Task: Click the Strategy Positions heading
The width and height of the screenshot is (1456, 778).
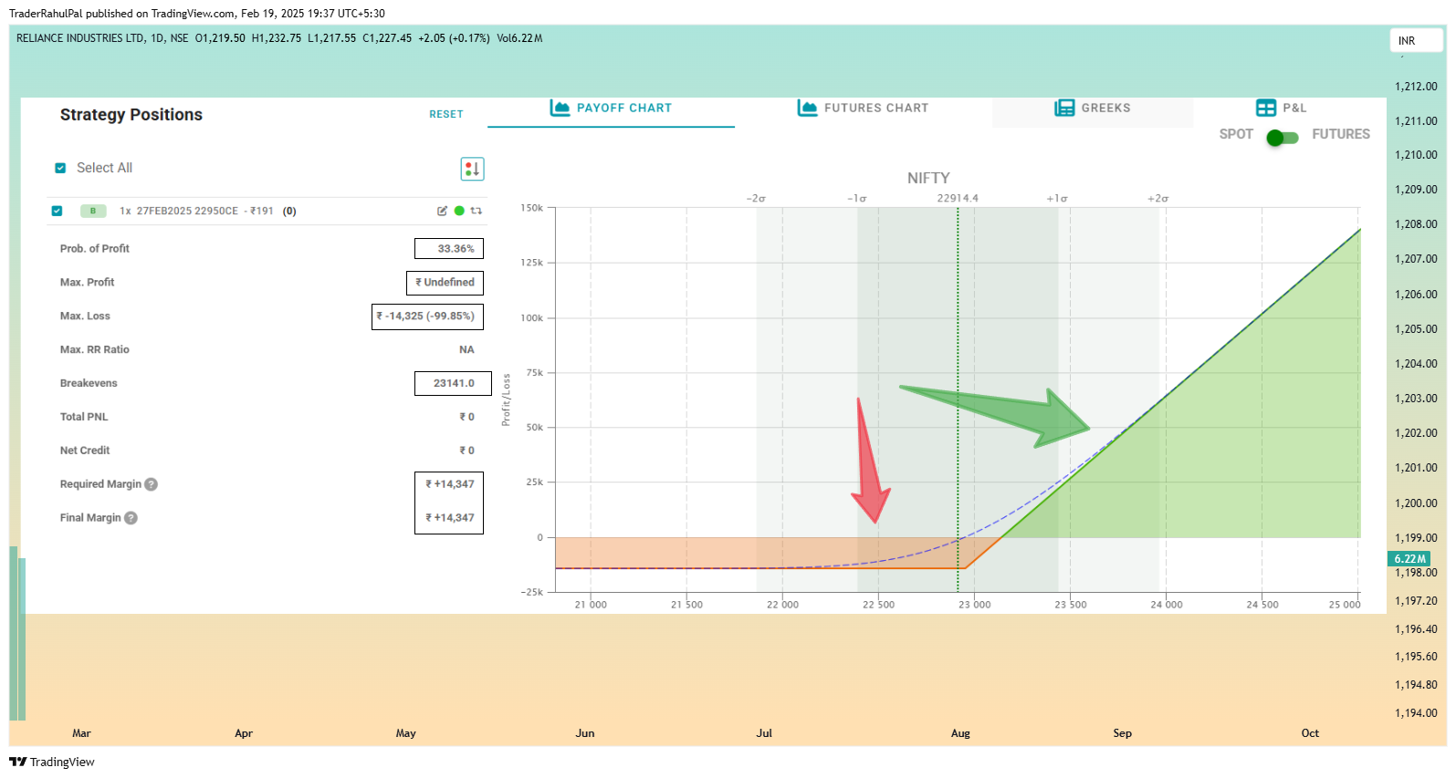Action: pyautogui.click(x=131, y=115)
